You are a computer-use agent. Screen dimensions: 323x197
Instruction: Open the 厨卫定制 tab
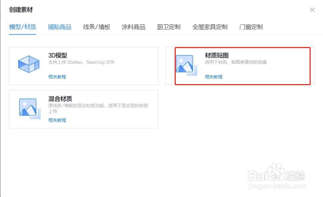tap(169, 27)
